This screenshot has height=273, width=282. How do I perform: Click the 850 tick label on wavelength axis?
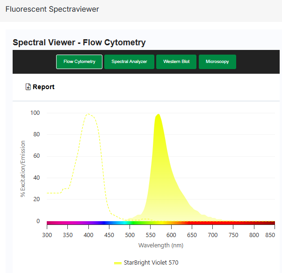click(269, 235)
